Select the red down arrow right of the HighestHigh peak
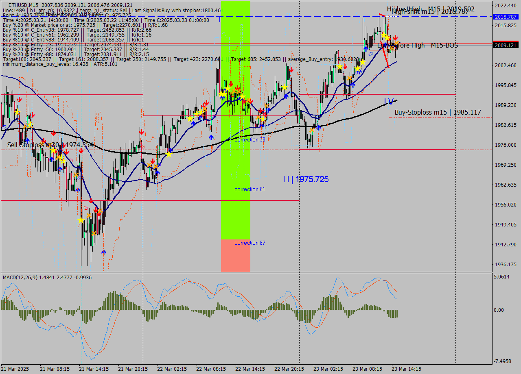The height and width of the screenshot is (374, 521). (x=395, y=37)
